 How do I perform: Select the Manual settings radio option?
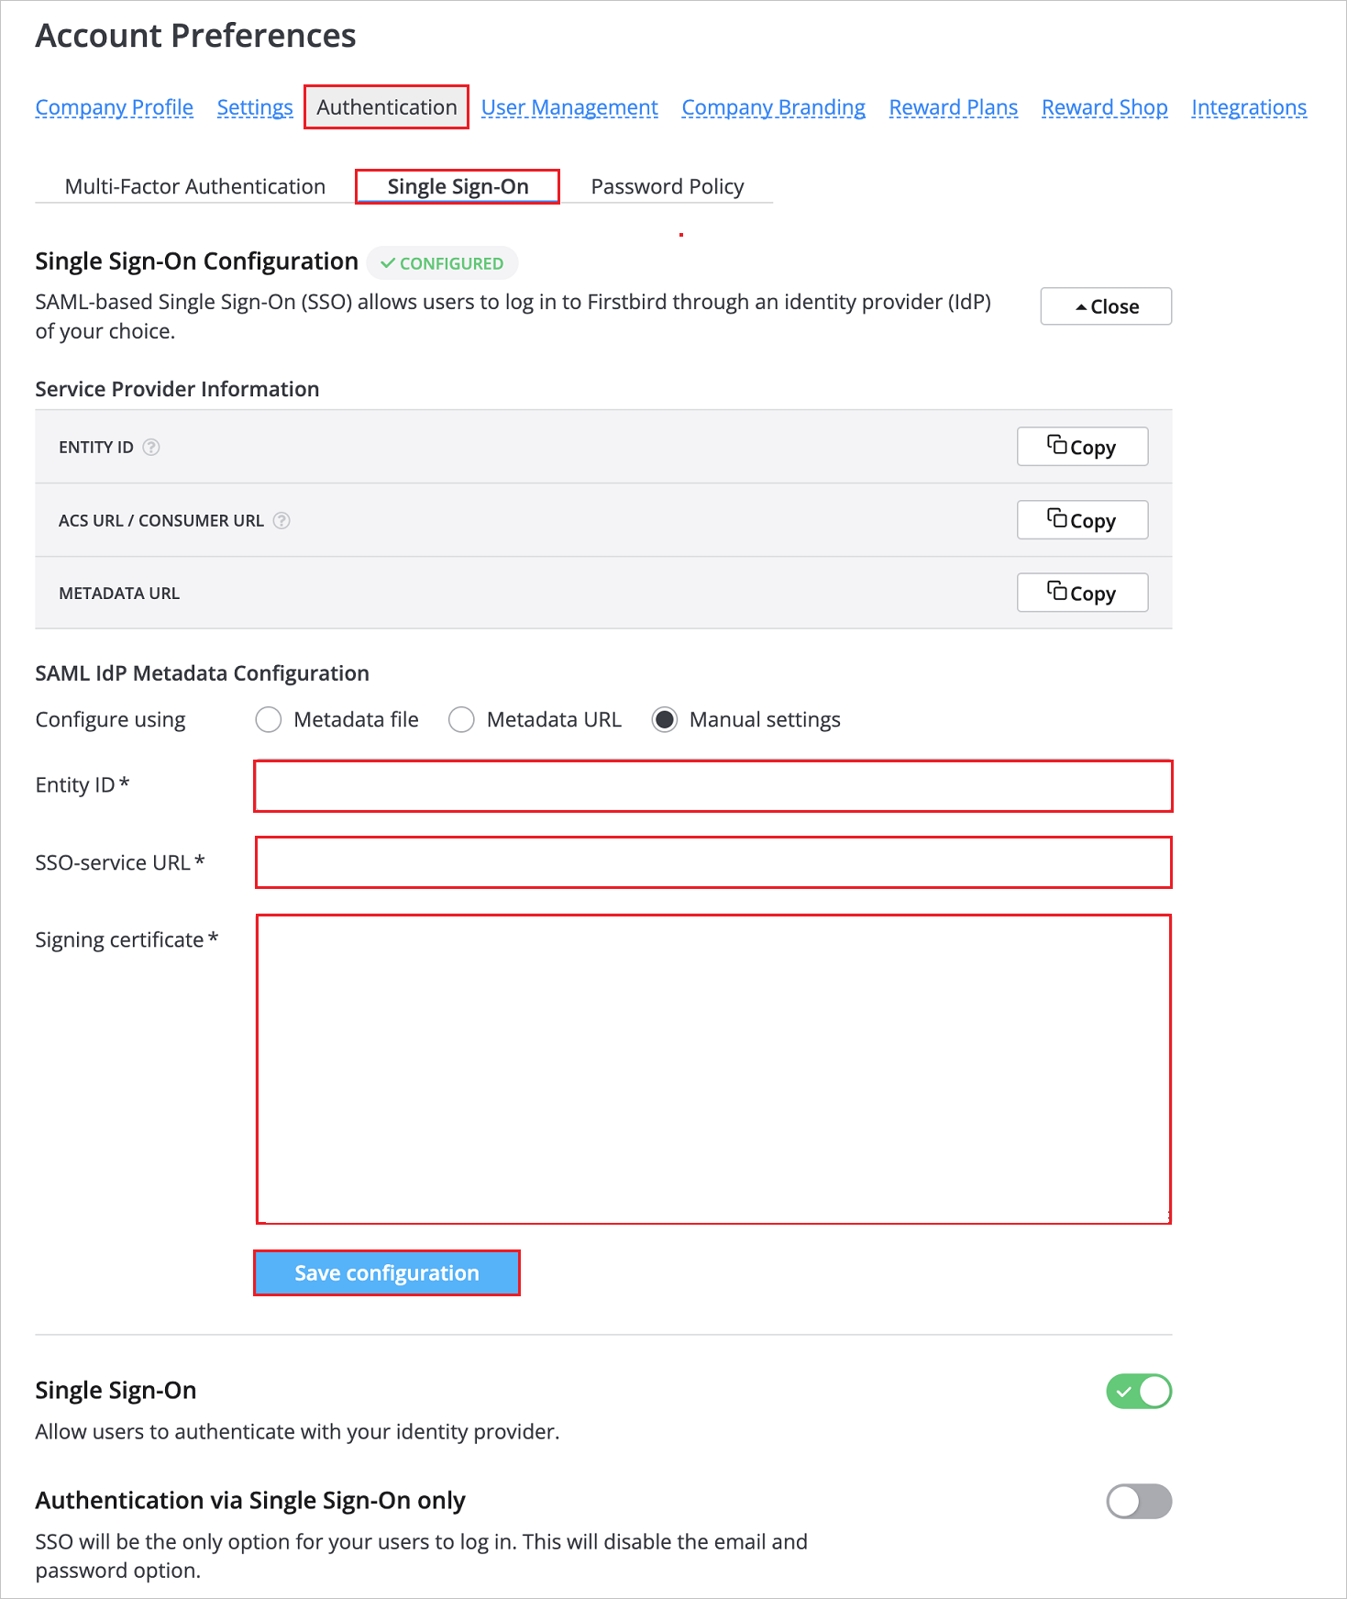click(665, 720)
